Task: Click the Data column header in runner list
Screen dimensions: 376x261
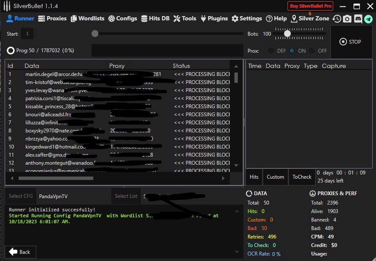Action: [32, 66]
